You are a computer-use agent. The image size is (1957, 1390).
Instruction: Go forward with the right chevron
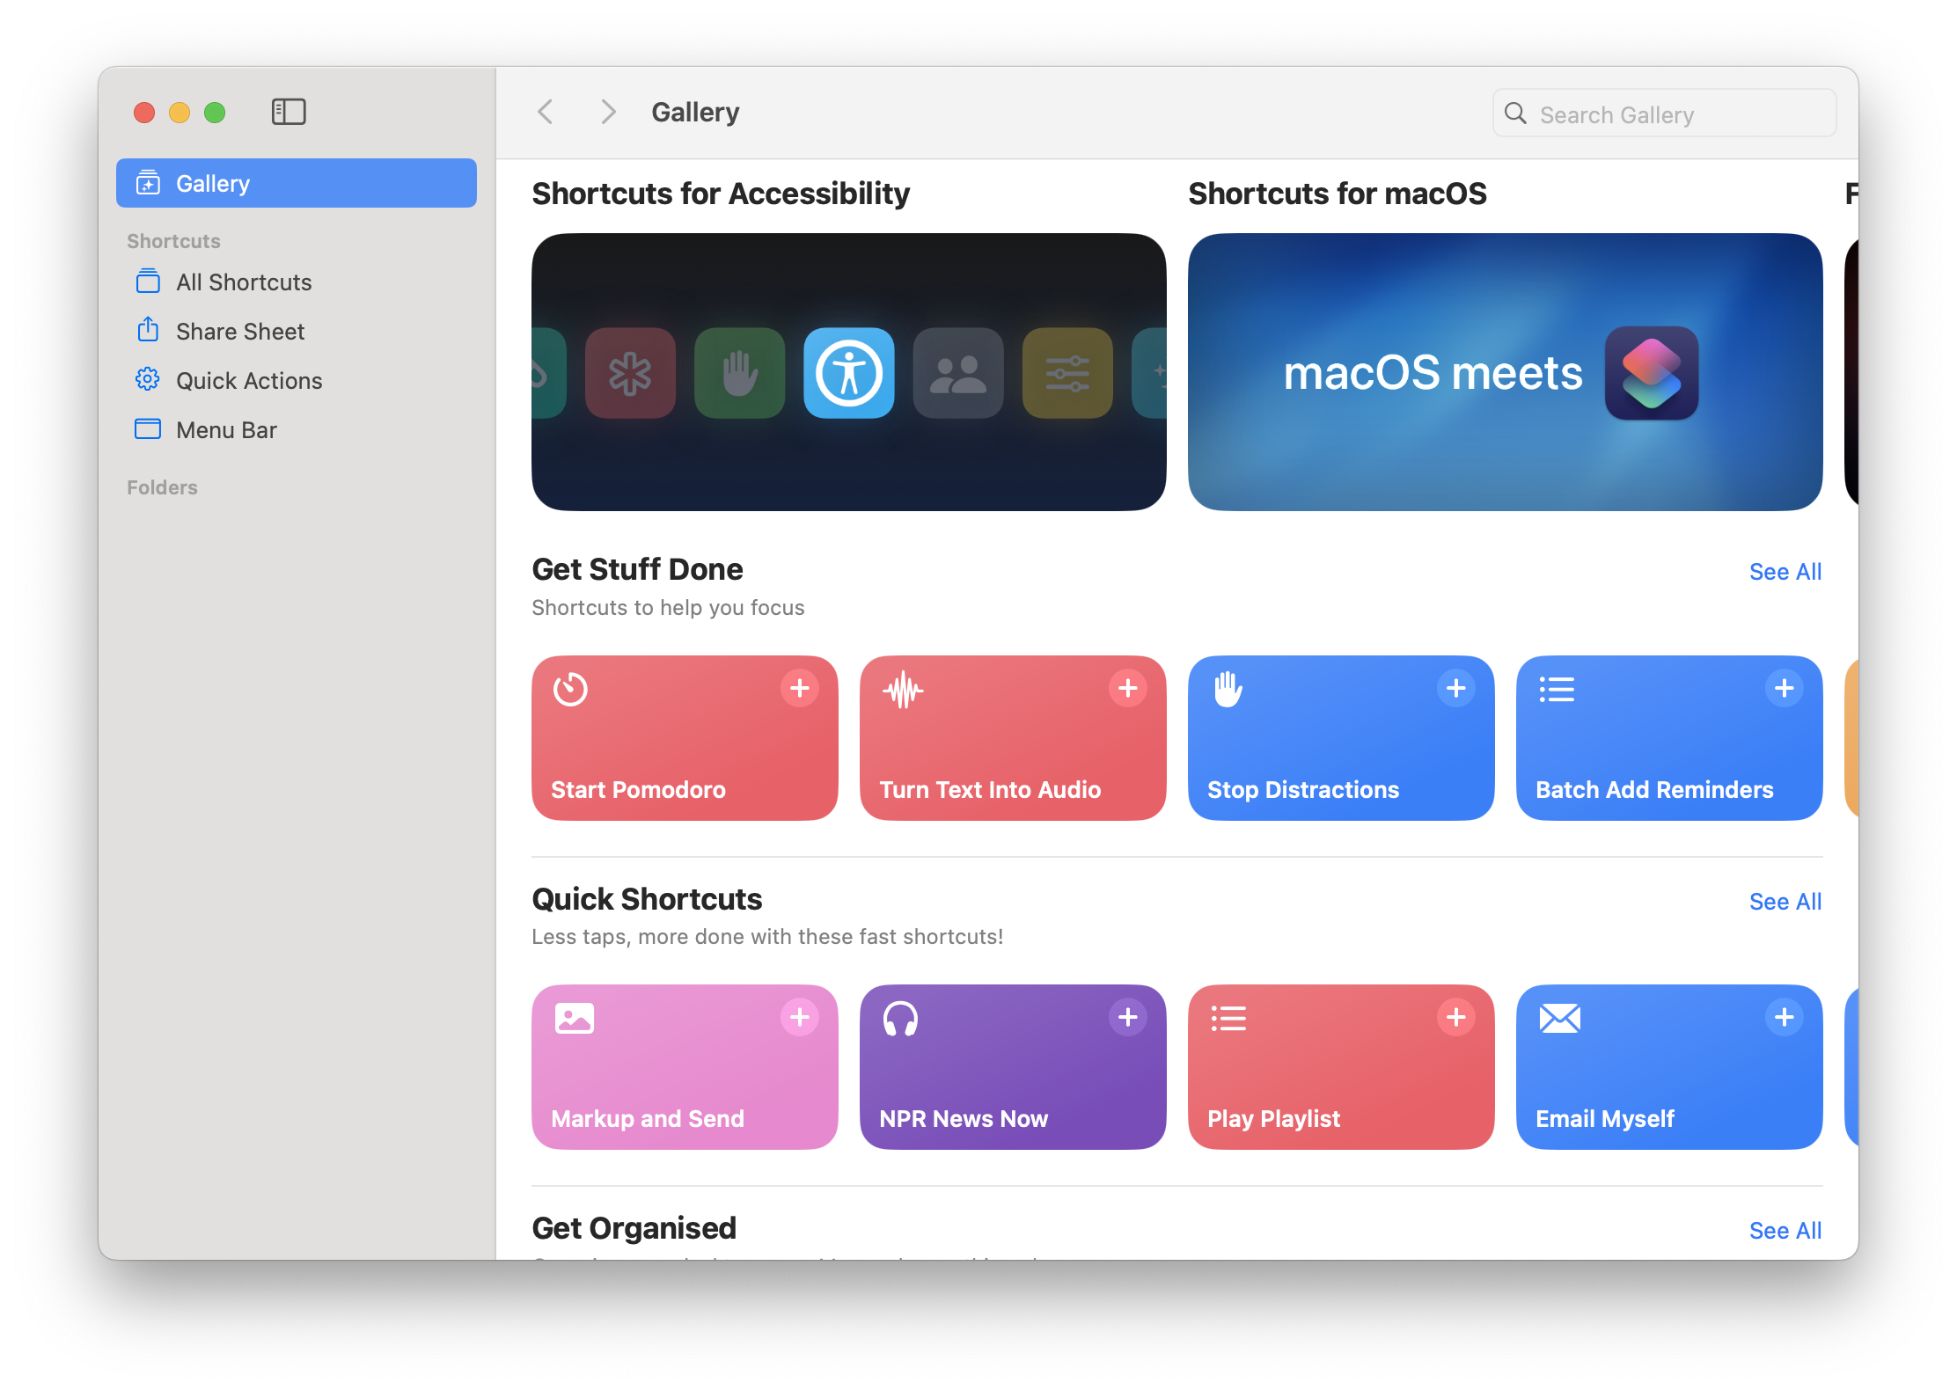click(x=607, y=112)
